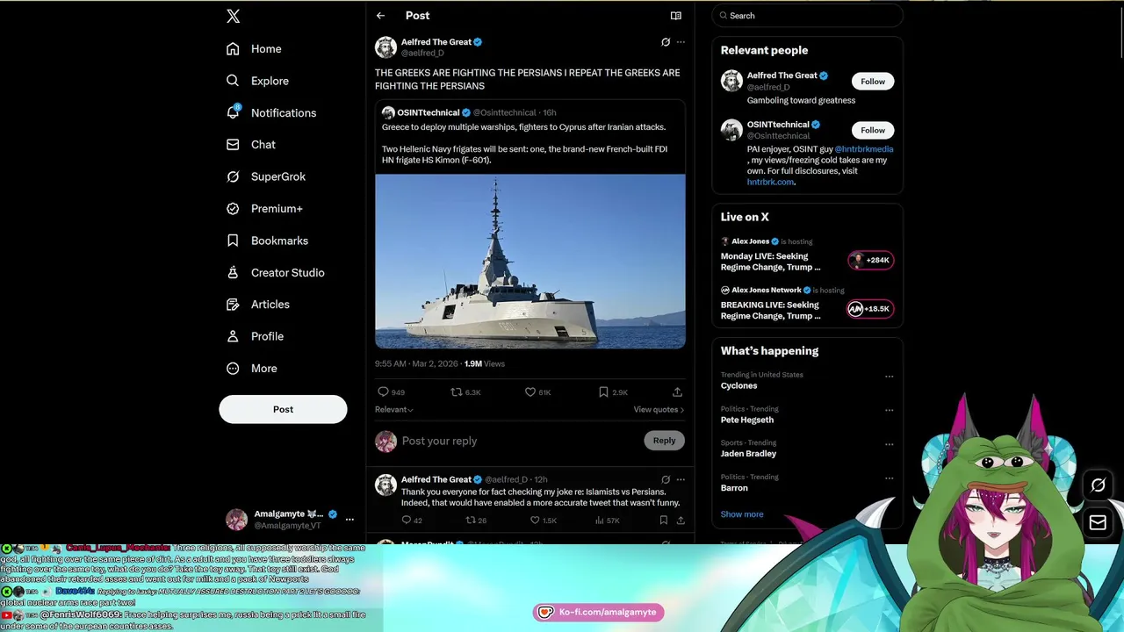Click the Pete Hegseth trending topic
Viewport: 1124px width, 632px height.
click(747, 420)
